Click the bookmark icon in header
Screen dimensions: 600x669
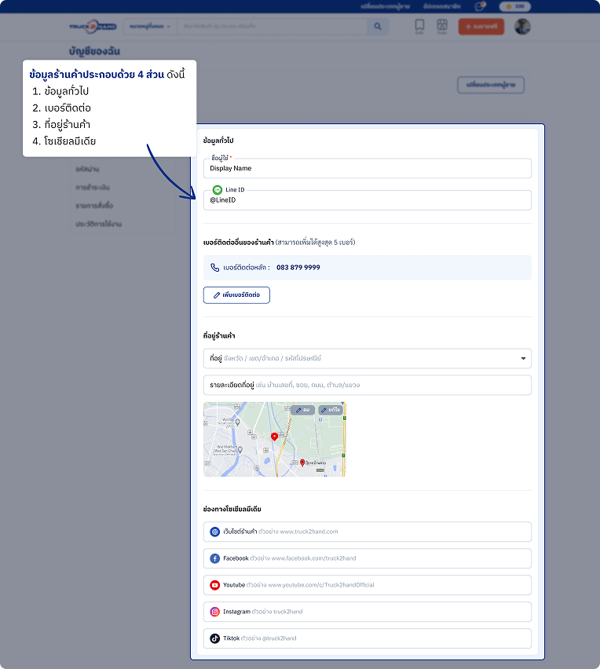click(419, 25)
